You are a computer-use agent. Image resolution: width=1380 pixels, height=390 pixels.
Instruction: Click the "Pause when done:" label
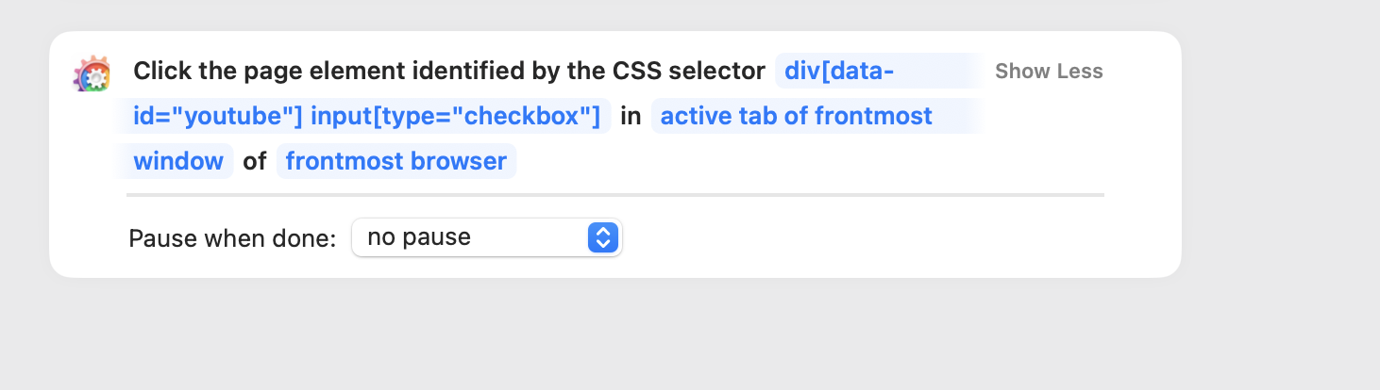coord(232,237)
